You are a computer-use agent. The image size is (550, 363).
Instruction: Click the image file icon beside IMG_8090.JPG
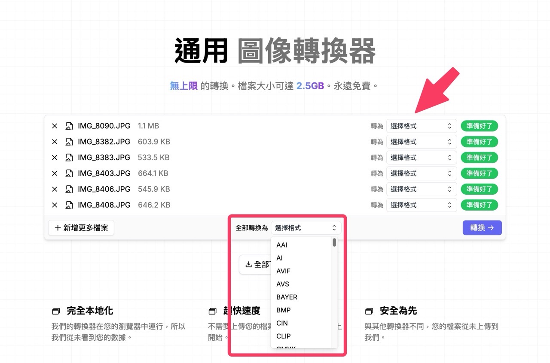tap(69, 126)
